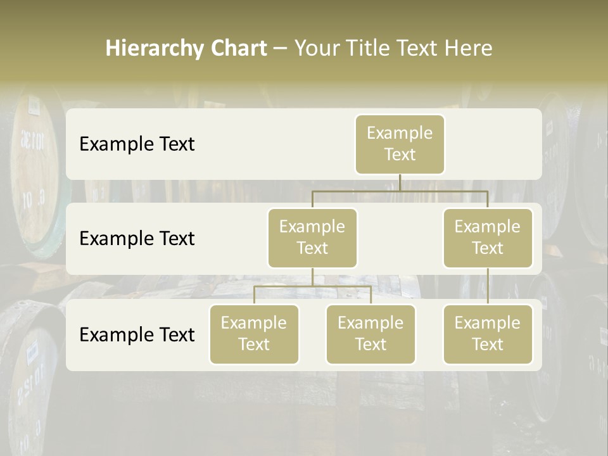Click the second row's "Example Text" label

tap(137, 239)
